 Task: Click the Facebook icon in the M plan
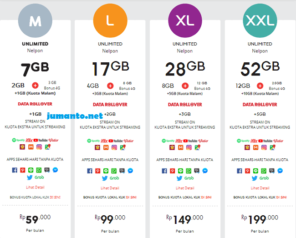coord(15,170)
